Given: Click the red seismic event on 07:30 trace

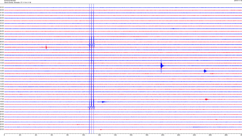Looking at the screenshot, I should pyautogui.click(x=46, y=47).
